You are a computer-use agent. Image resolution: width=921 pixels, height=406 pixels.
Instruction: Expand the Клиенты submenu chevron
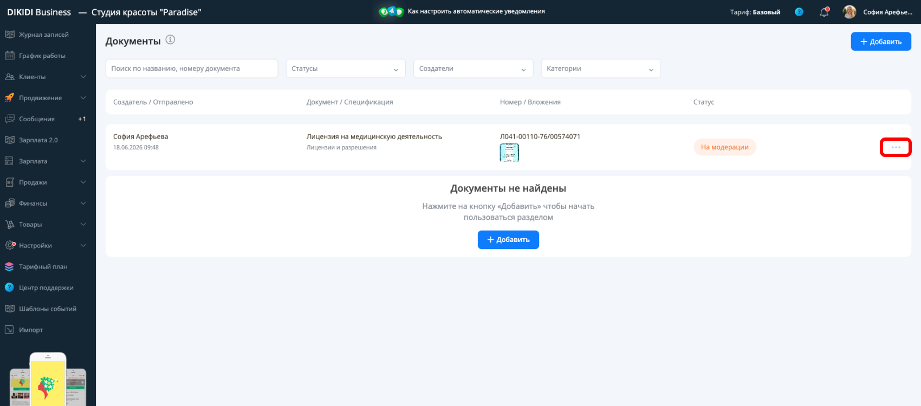83,77
